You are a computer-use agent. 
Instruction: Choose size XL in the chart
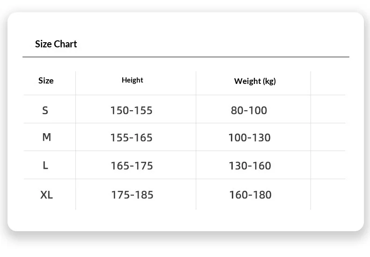(46, 194)
